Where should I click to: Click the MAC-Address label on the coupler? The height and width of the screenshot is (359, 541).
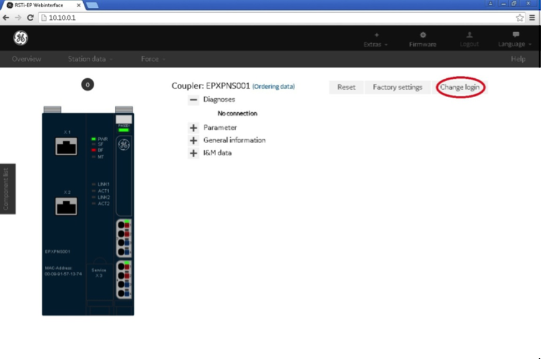coord(58,268)
